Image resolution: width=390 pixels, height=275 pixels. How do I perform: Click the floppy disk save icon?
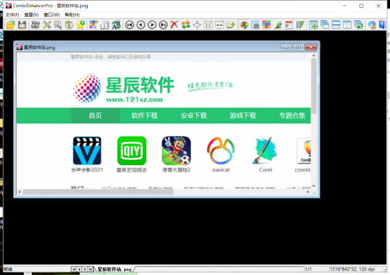22,25
